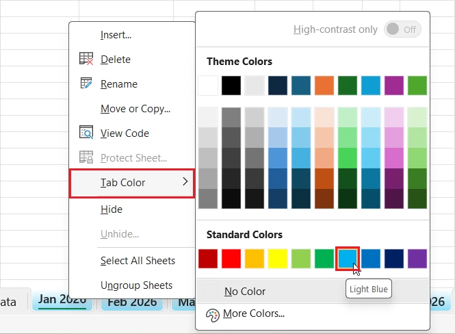455x334 pixels.
Task: Pick the Orange standard color swatch
Action: (x=255, y=259)
